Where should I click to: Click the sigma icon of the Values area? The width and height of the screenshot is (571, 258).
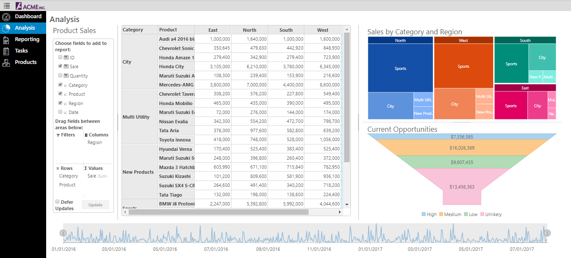tap(86, 168)
